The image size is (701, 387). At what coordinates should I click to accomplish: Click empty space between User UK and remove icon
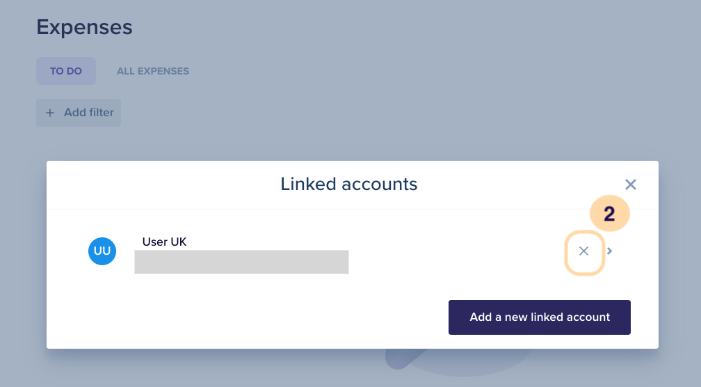pyautogui.click(x=460, y=251)
